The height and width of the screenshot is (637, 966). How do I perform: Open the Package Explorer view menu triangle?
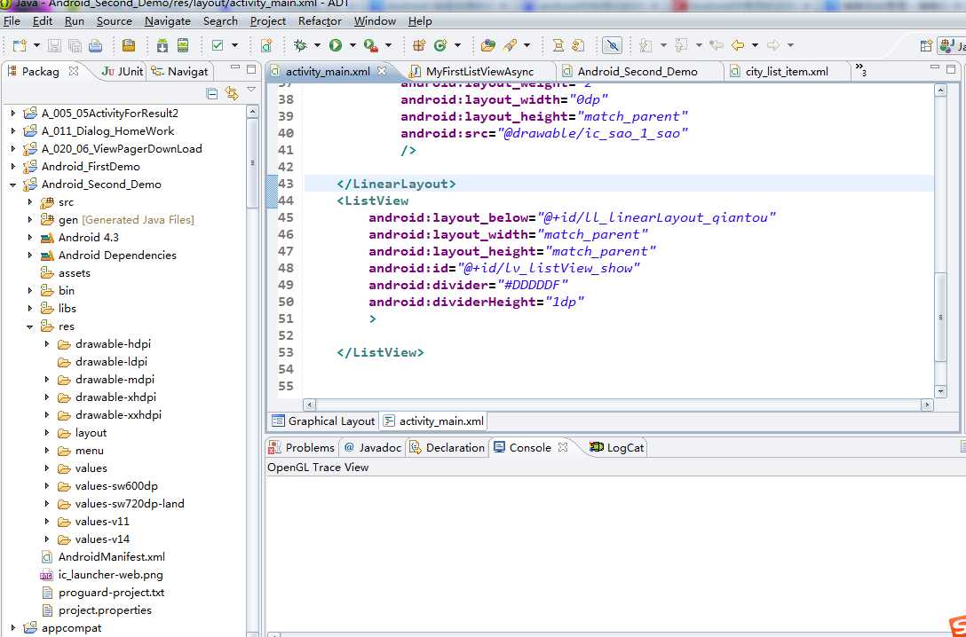251,90
